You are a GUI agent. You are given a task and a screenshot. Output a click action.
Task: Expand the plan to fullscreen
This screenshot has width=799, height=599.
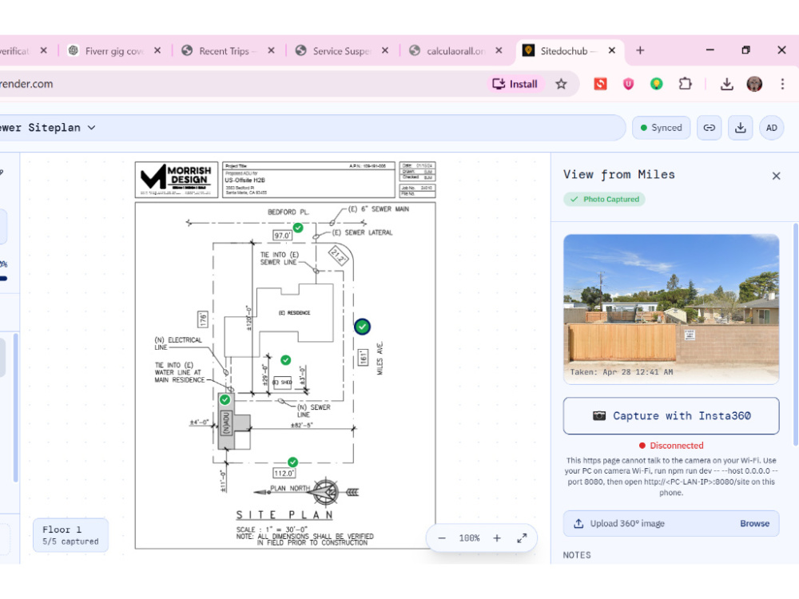522,538
